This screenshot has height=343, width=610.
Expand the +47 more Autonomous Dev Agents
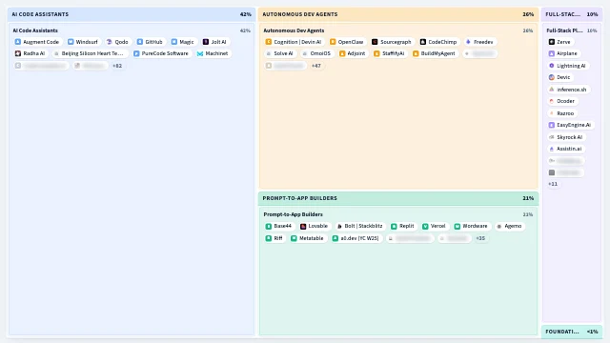[x=316, y=66]
